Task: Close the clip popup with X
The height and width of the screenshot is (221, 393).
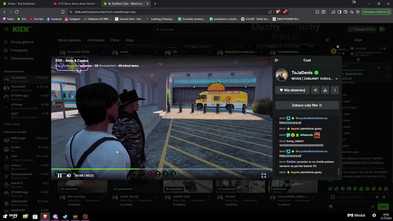Action: (338, 47)
